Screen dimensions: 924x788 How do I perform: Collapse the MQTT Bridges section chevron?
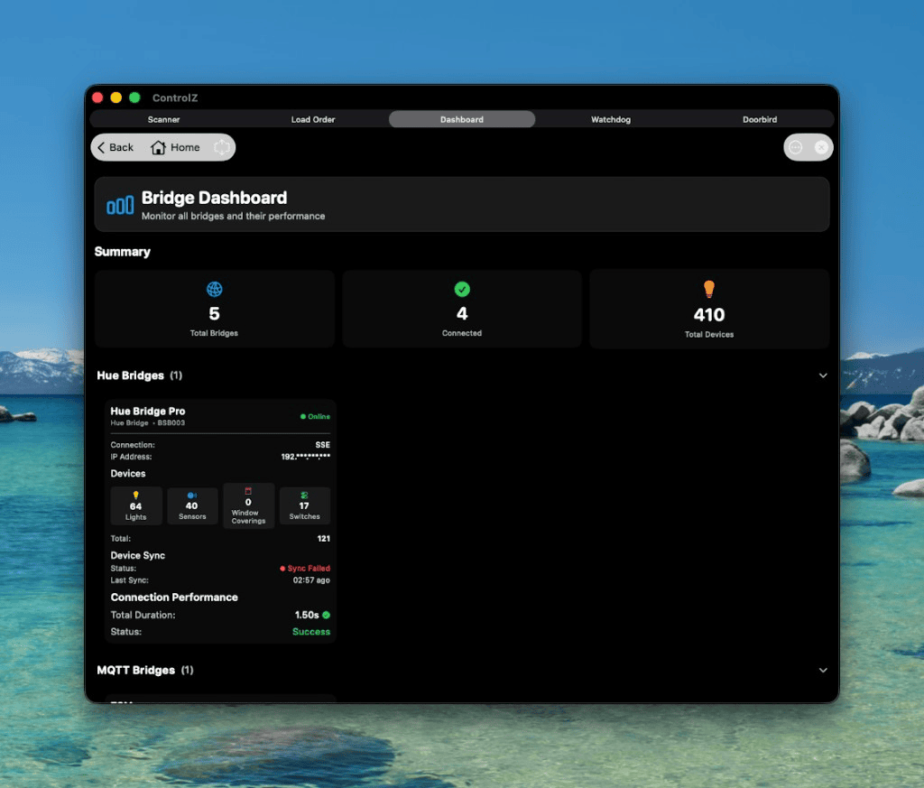point(823,670)
